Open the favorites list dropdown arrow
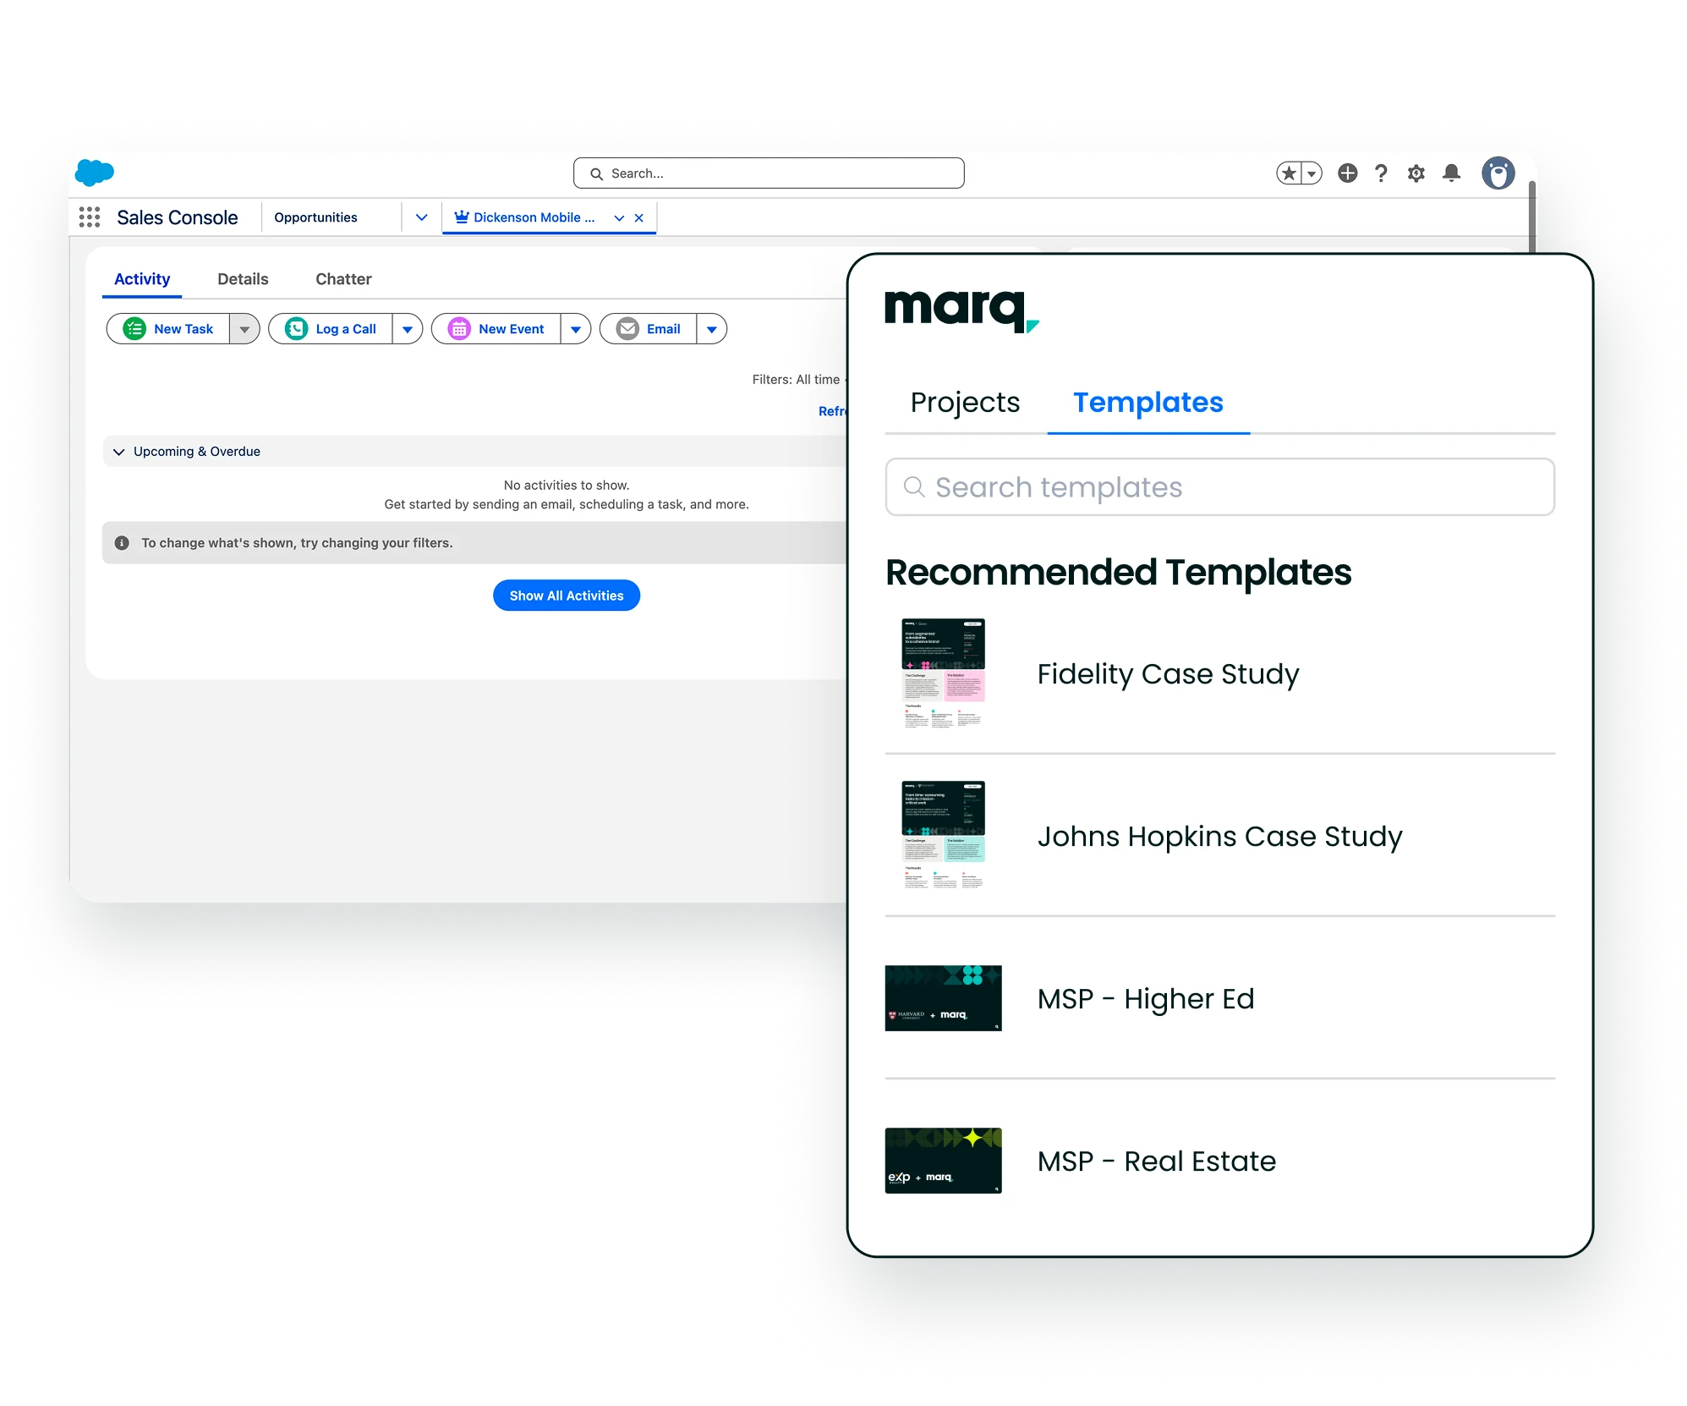The height and width of the screenshot is (1406, 1687). point(1312,173)
